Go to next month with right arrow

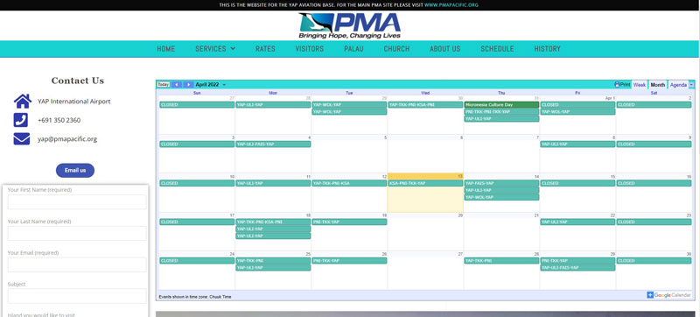pos(188,85)
